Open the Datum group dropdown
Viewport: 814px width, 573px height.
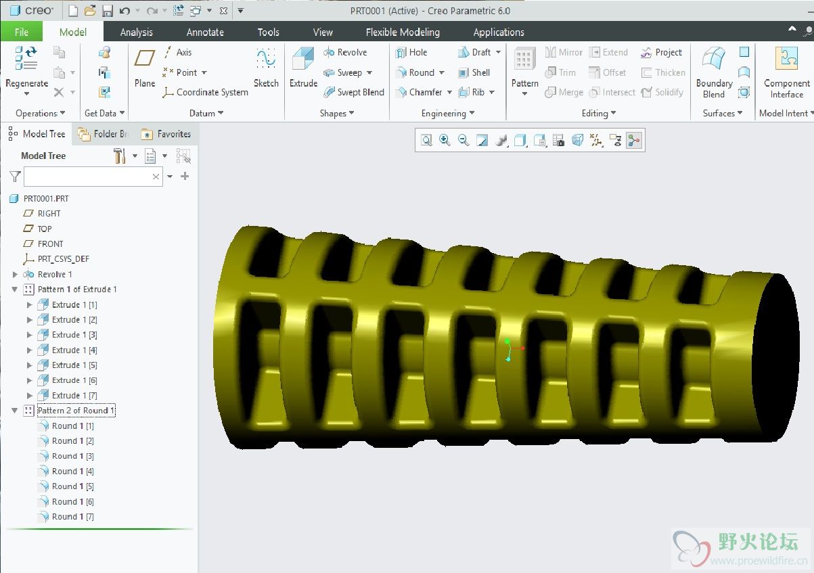(207, 113)
